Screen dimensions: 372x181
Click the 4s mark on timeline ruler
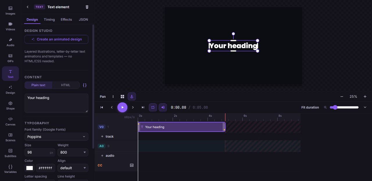[x=210, y=116]
